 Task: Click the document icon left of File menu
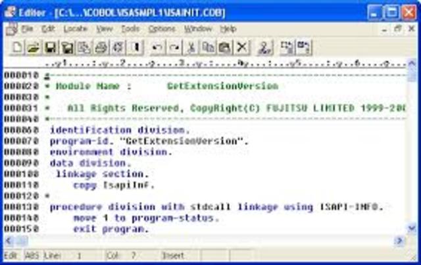pos(12,29)
